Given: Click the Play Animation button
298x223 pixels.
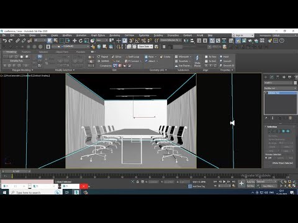Looking at the screenshot, I should [x=224, y=181].
